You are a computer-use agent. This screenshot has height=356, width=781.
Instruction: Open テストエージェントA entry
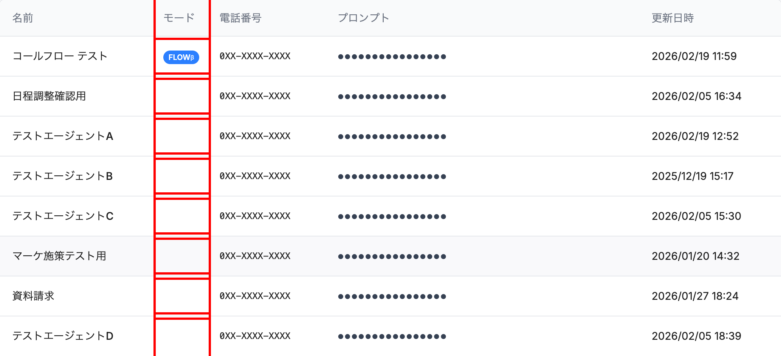63,136
